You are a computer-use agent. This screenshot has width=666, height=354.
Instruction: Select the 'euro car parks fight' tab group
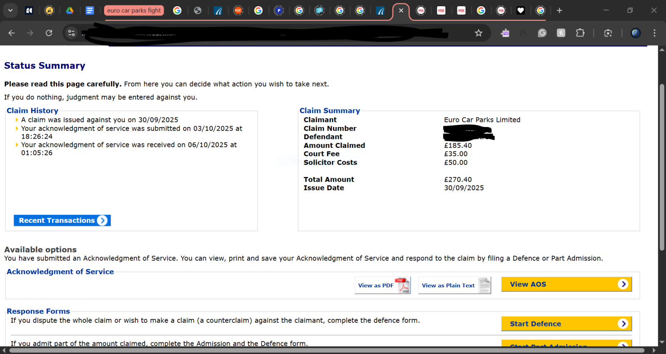134,10
